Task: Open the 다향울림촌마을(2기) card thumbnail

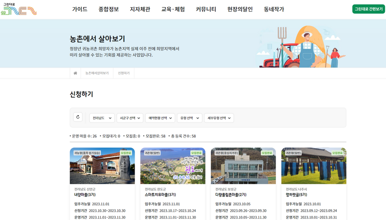Action: [243, 166]
